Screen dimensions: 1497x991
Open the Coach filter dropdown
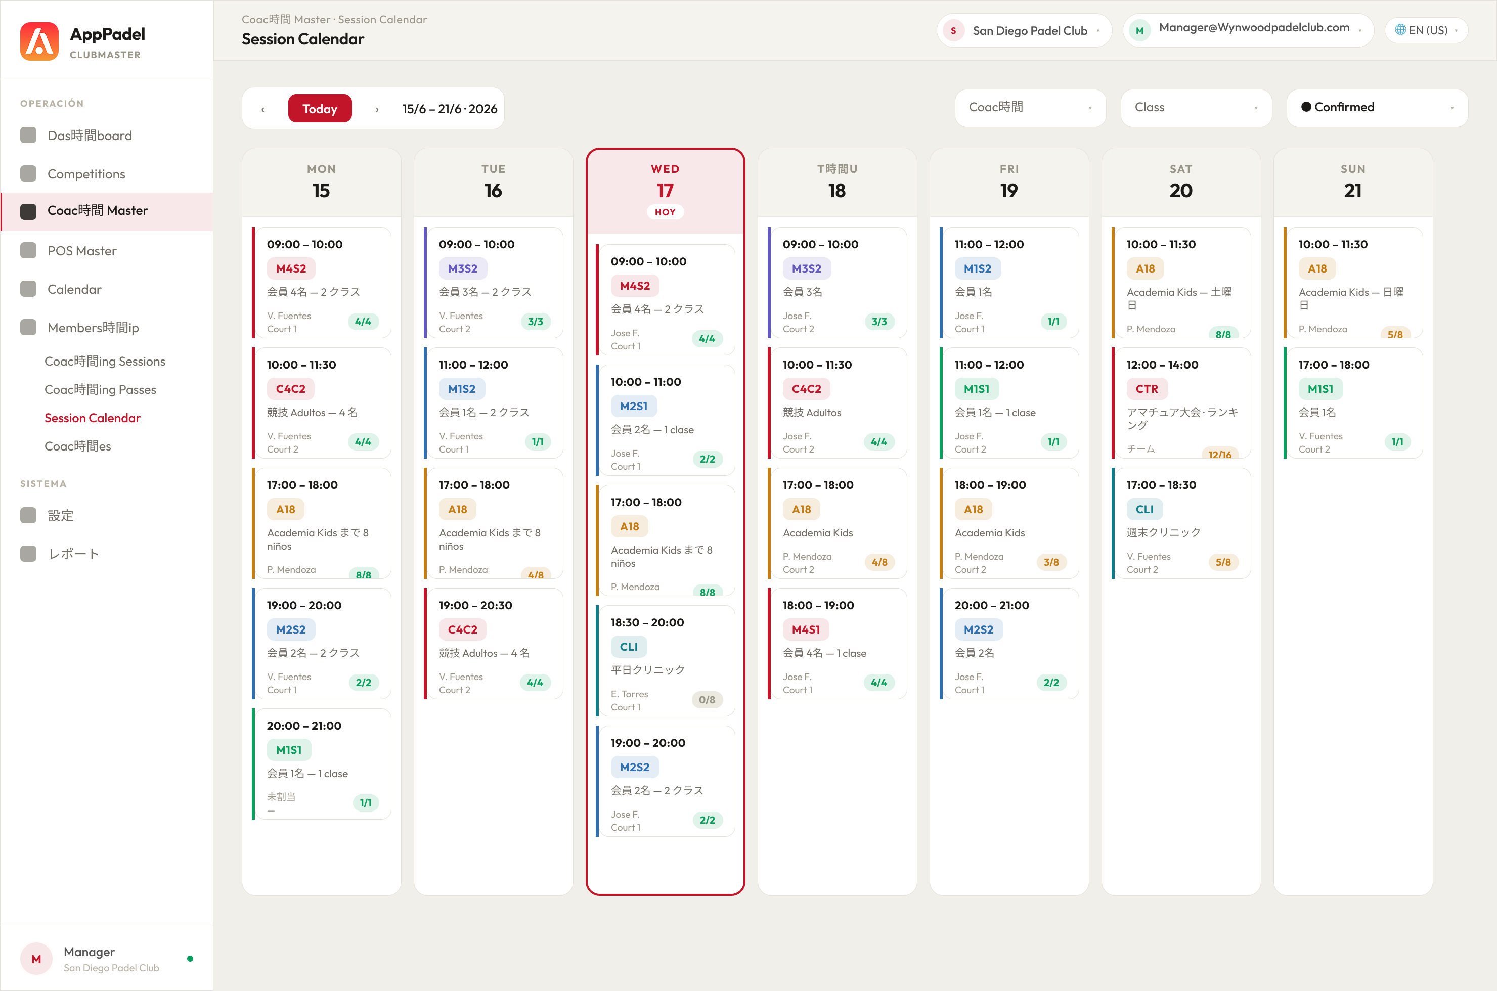tap(1031, 107)
